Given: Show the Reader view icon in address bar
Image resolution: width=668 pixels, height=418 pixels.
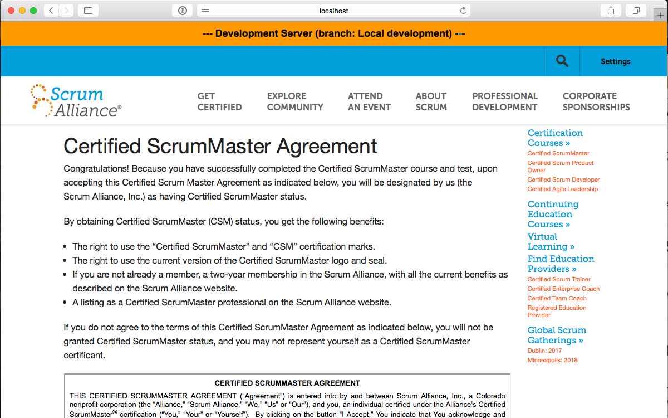Looking at the screenshot, I should pyautogui.click(x=205, y=11).
